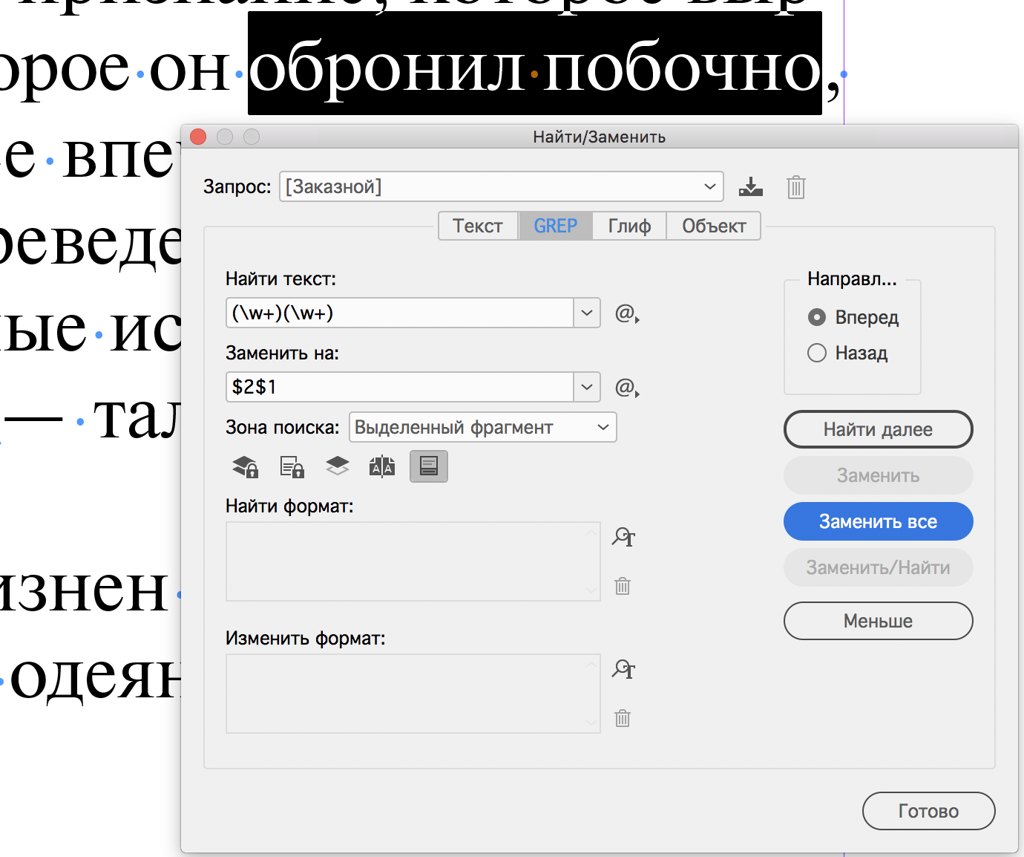Click specify find format icon

coord(623,537)
